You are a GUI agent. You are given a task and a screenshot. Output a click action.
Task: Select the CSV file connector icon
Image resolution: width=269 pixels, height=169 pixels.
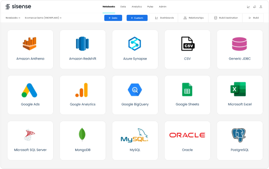[188, 43]
